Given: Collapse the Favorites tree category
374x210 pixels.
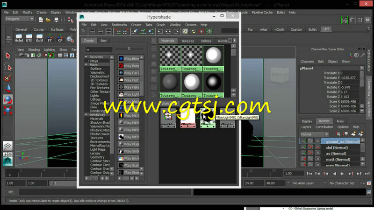Looking at the screenshot, I should point(86,57).
